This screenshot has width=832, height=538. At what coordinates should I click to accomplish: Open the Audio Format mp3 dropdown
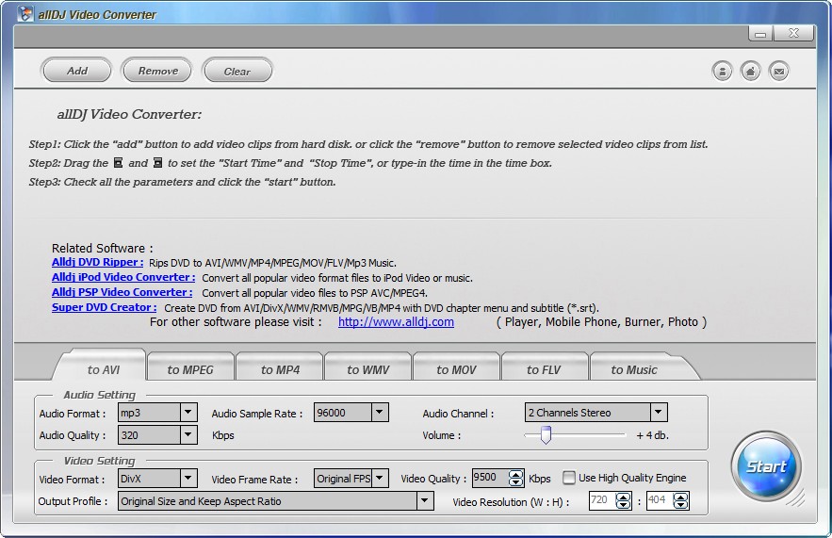pyautogui.click(x=188, y=413)
